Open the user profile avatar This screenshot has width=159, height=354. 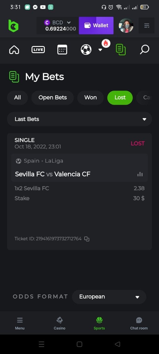126,25
